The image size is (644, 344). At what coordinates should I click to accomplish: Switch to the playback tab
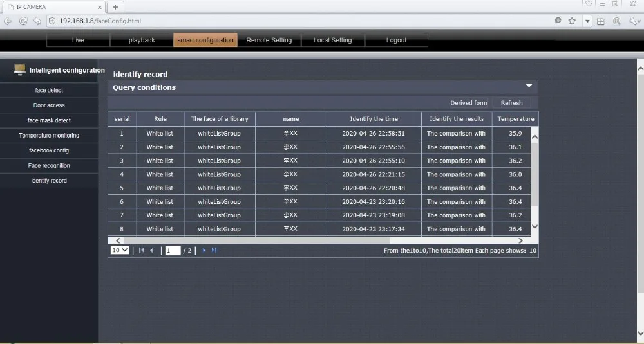[x=142, y=40]
